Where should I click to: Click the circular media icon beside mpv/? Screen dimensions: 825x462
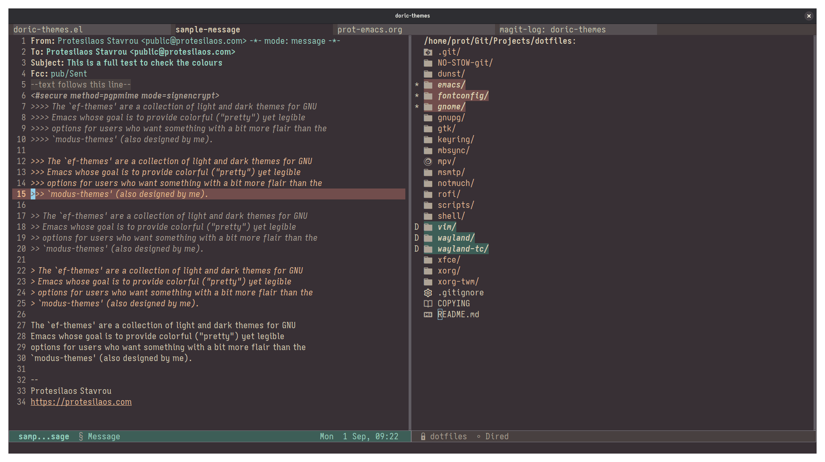428,162
